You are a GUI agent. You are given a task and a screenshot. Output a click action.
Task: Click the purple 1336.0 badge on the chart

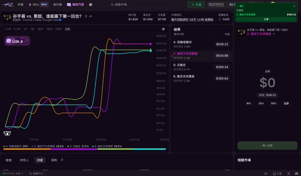[x=17, y=41]
